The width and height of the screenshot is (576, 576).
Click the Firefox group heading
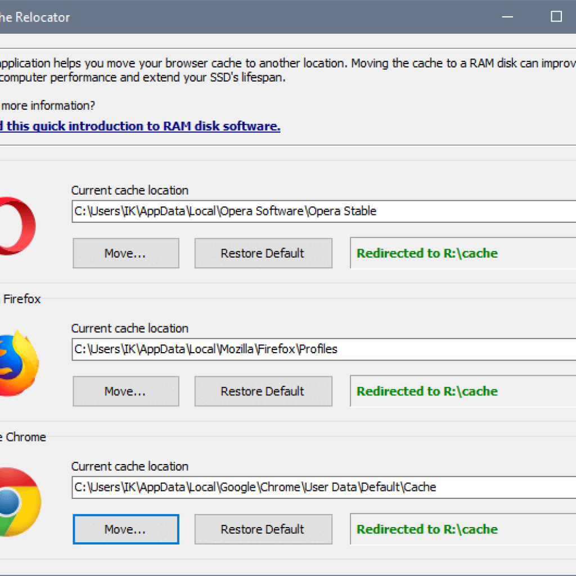(21, 299)
